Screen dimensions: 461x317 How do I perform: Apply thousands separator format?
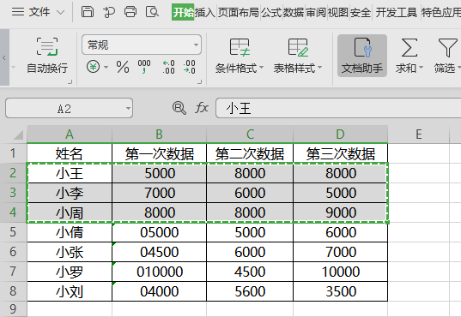tap(144, 67)
